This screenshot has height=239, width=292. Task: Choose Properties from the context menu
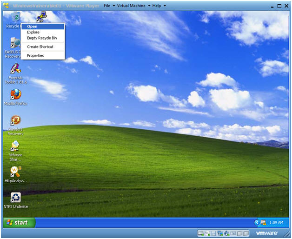point(43,55)
